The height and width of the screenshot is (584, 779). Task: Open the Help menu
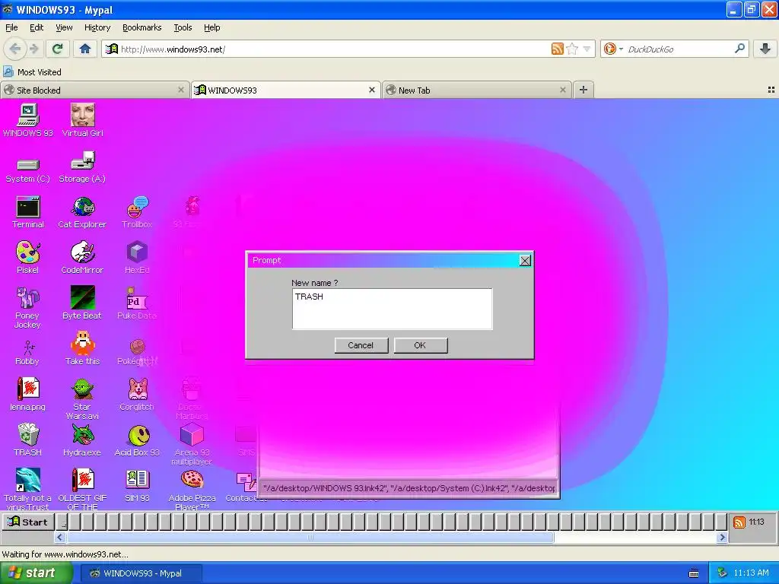tap(211, 27)
